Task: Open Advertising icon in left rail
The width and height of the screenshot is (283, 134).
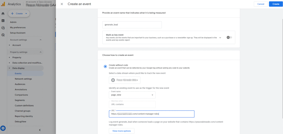Action: [3, 35]
